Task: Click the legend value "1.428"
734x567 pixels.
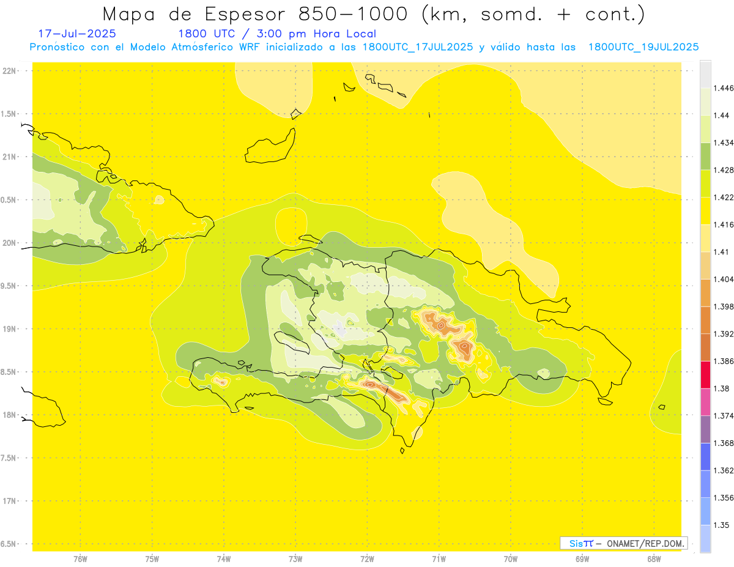Action: (724, 170)
